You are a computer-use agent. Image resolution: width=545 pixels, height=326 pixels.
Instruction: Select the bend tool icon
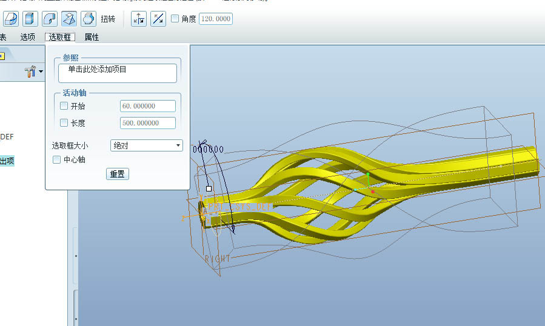[x=50, y=19]
